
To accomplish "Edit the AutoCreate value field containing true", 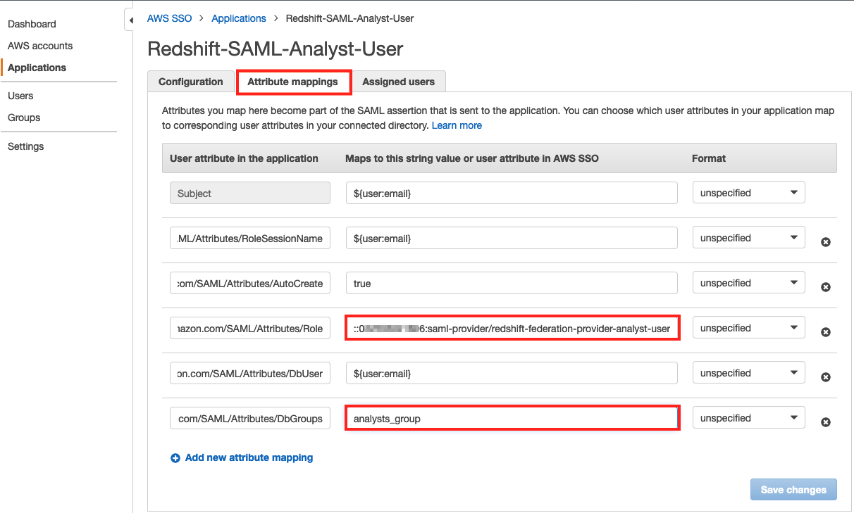I will click(512, 283).
